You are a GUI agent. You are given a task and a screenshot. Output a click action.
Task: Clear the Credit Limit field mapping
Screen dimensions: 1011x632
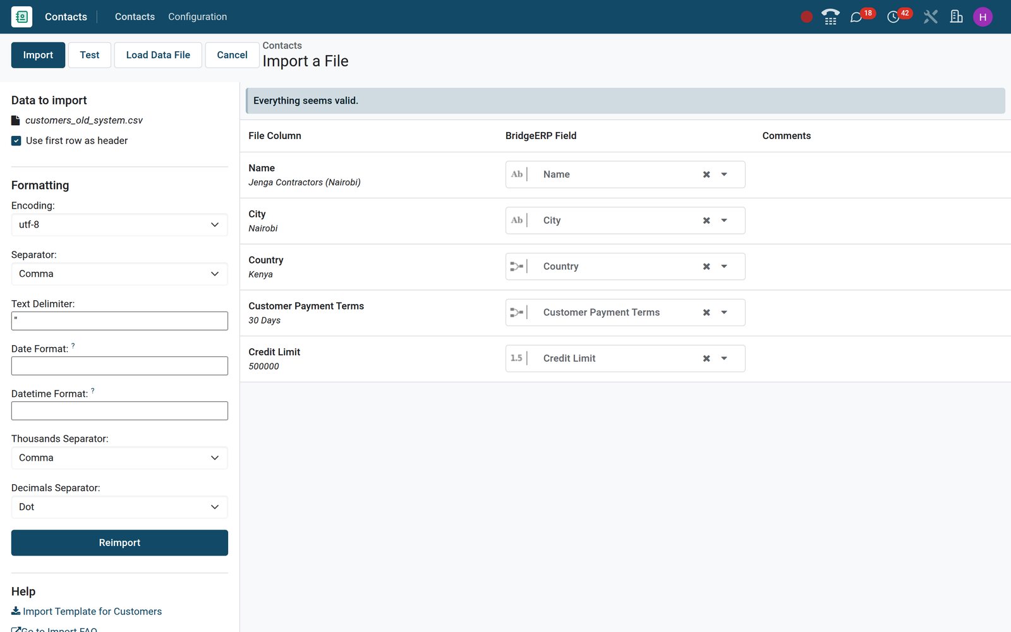tap(706, 358)
